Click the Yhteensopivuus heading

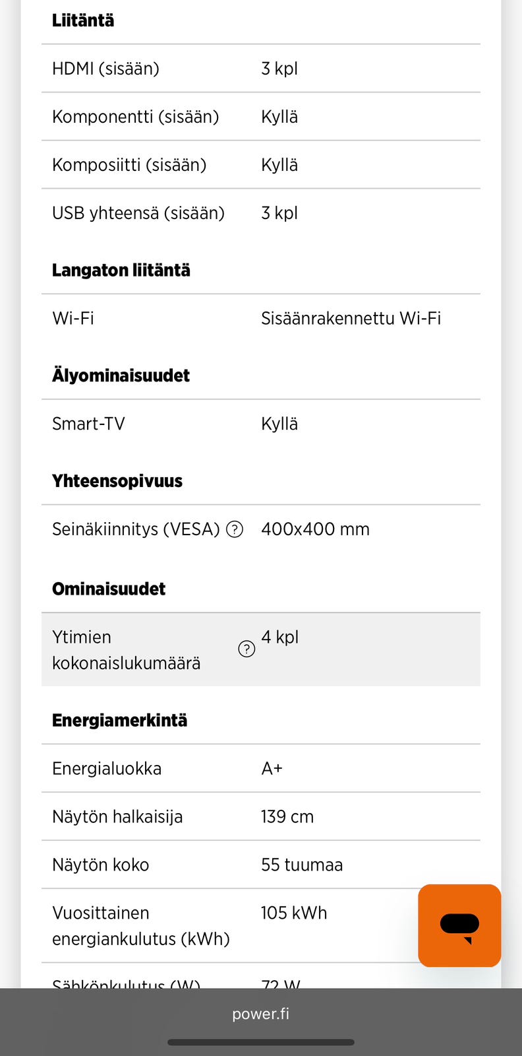click(x=117, y=480)
